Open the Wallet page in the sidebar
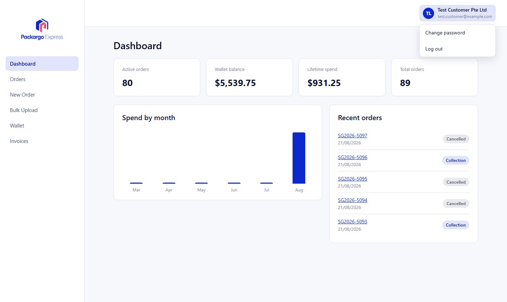Viewport: 507px width, 302px height. click(x=42, y=125)
